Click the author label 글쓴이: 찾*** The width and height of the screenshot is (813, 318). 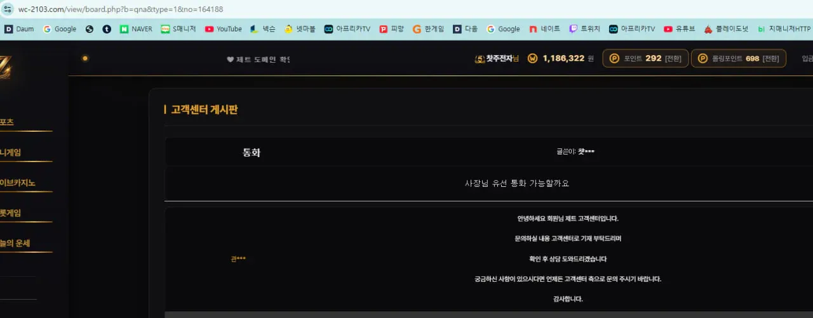[x=575, y=152]
